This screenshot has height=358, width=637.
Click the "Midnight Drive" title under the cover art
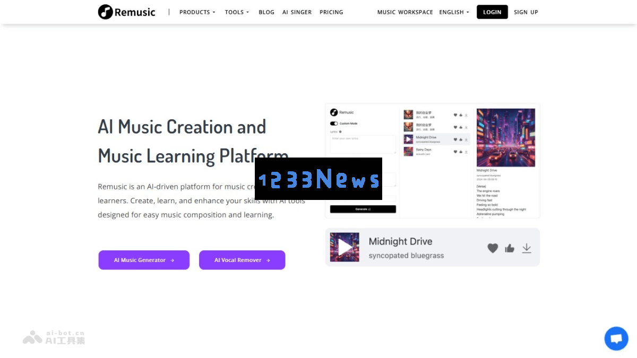pyautogui.click(x=486, y=171)
